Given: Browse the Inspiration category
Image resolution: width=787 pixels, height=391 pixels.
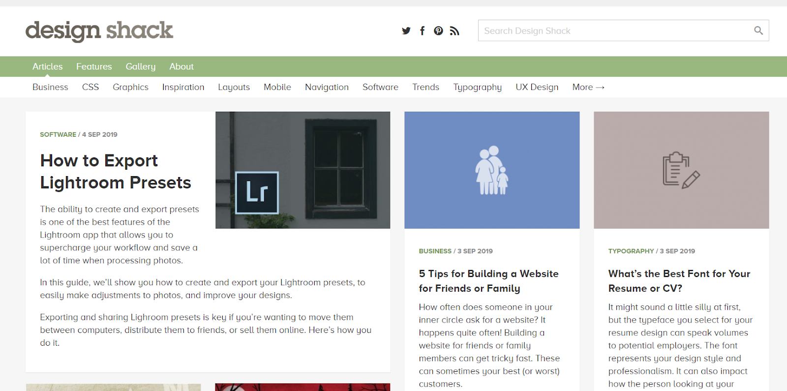Looking at the screenshot, I should pyautogui.click(x=183, y=87).
